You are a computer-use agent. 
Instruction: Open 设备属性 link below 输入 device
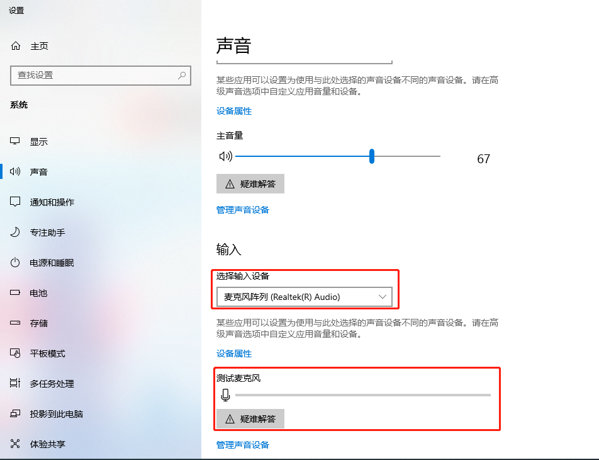pos(234,354)
